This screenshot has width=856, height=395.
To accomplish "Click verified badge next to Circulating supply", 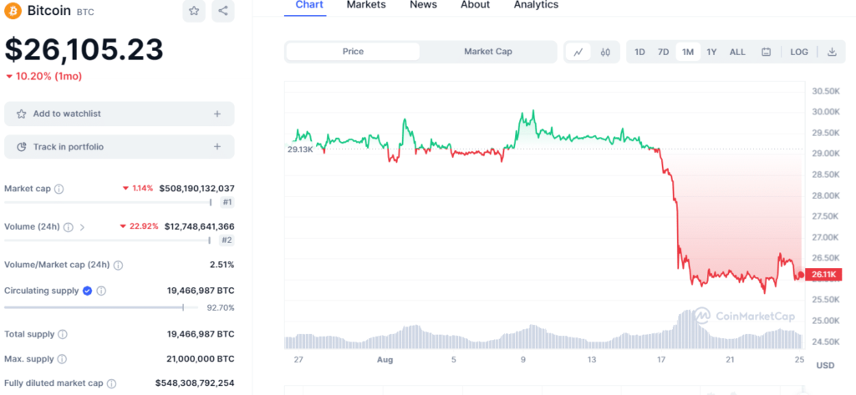I will click(87, 291).
